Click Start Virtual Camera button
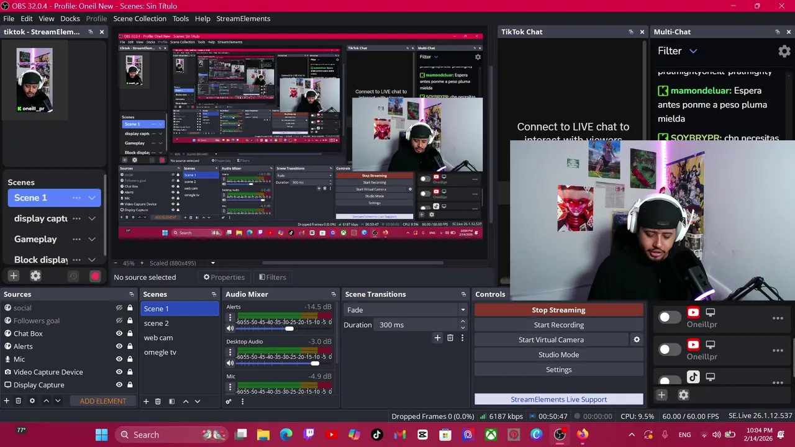The image size is (795, 447). click(x=551, y=340)
